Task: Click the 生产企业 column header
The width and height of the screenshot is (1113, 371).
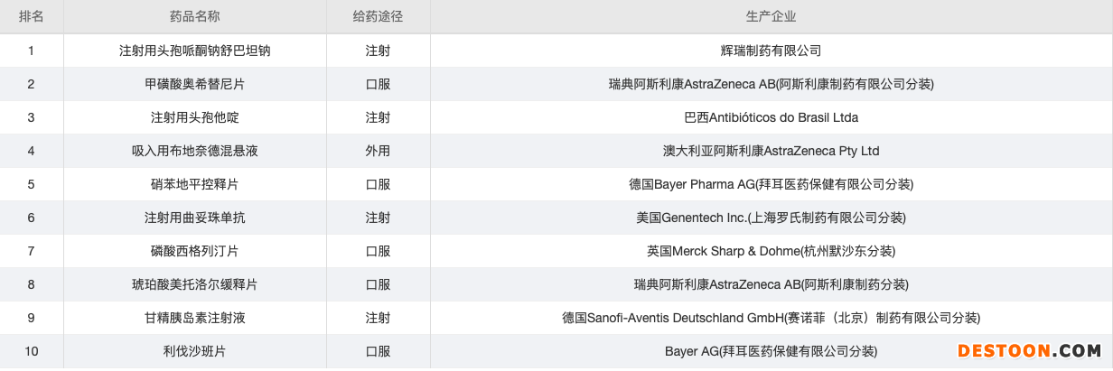Action: coord(771,16)
